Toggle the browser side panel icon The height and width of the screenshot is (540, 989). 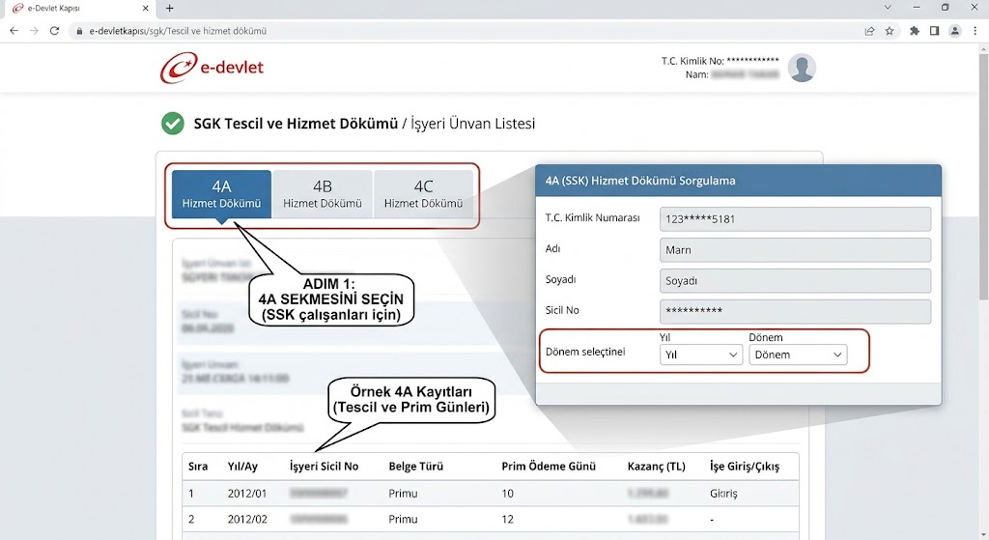point(934,30)
